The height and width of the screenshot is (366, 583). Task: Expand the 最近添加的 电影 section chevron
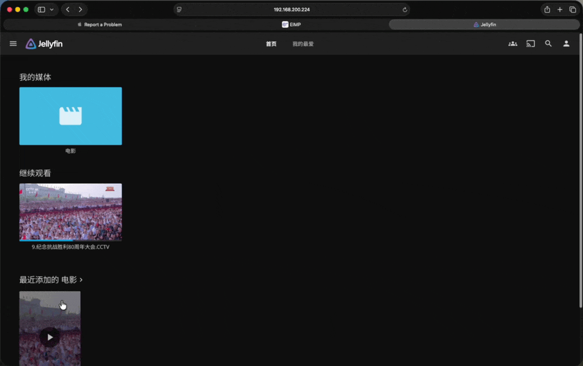81,280
